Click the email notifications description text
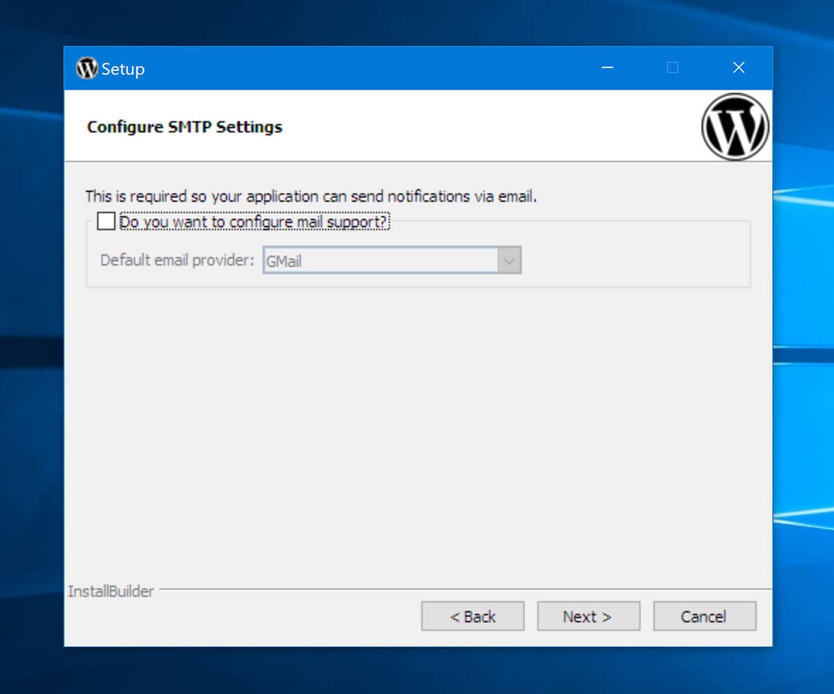 (311, 197)
